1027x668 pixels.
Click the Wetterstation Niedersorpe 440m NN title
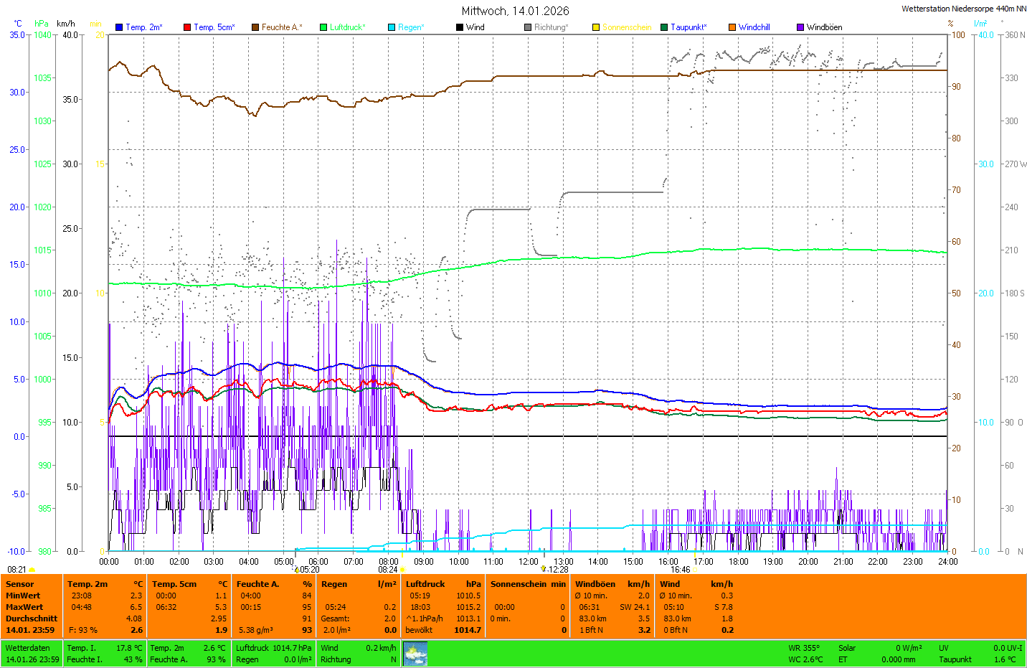click(x=963, y=9)
